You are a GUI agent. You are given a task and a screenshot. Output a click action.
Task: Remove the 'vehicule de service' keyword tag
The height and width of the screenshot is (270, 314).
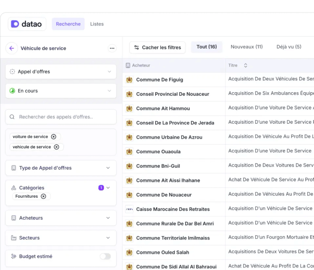point(56,147)
